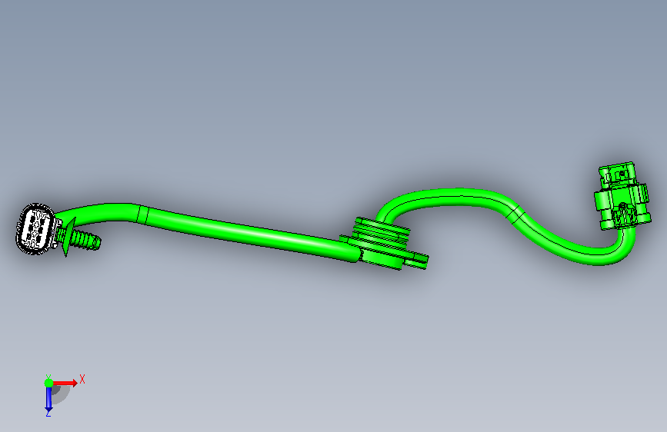Pick the threaded fir-tree clip beside the black connector
Image resolution: width=667 pixels, height=432 pixels.
pyautogui.click(x=79, y=238)
